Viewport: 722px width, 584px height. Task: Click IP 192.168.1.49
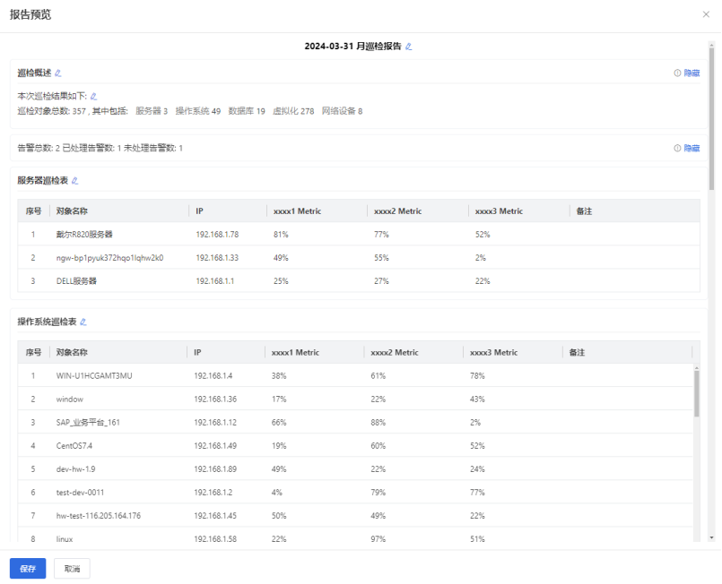[215, 446]
